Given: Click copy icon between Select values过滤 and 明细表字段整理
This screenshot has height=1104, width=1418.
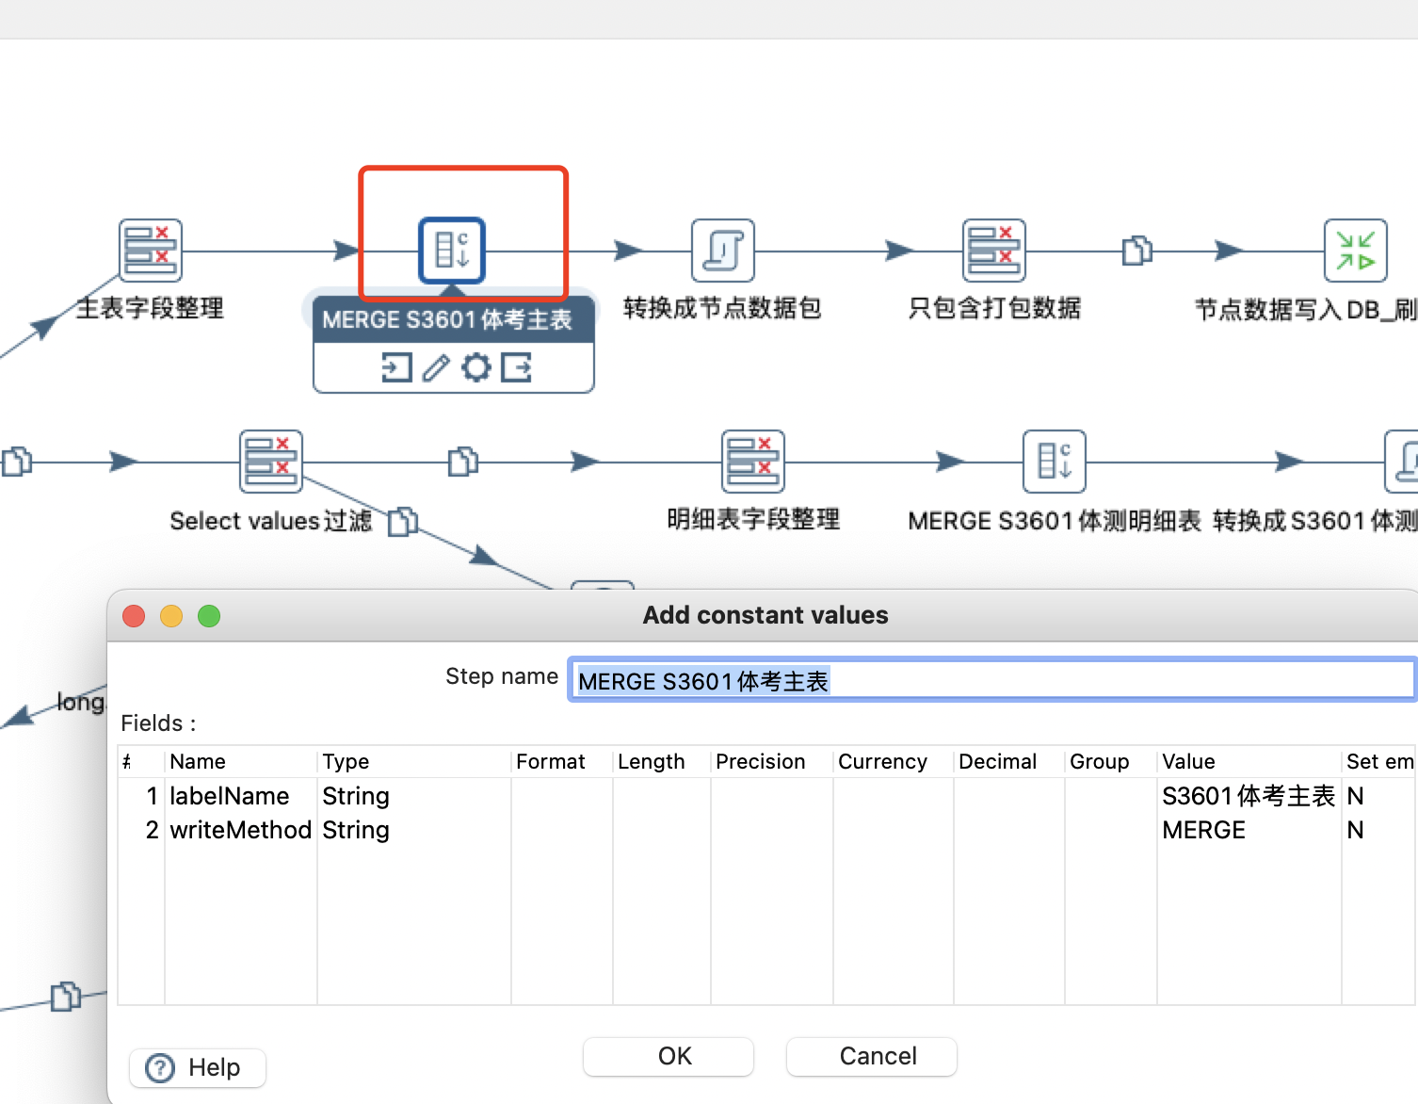Looking at the screenshot, I should (x=462, y=462).
